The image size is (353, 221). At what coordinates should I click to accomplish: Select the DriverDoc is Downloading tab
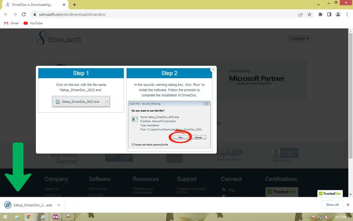(x=35, y=5)
